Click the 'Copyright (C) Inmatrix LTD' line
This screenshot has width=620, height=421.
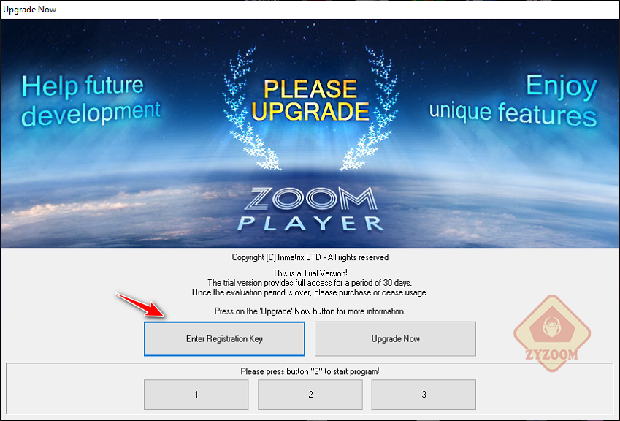pyautogui.click(x=310, y=257)
